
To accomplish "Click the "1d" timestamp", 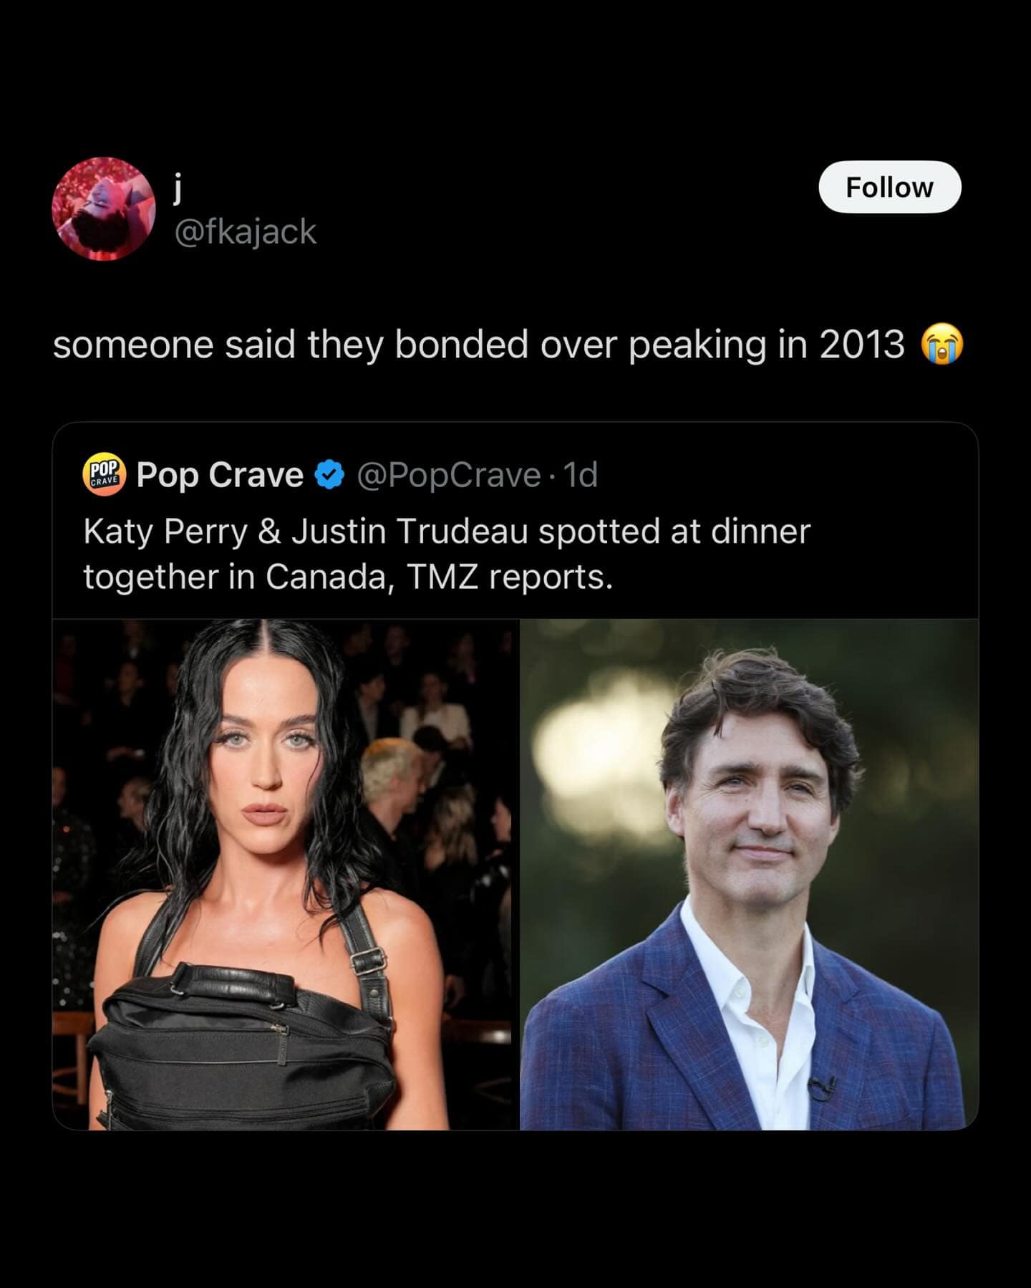I will pyautogui.click(x=581, y=475).
